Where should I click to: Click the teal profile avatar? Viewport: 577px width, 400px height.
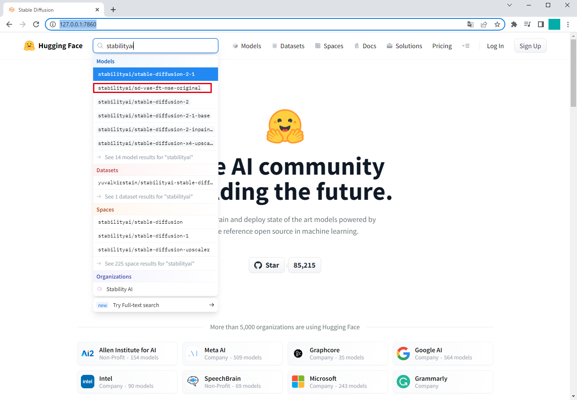pos(554,24)
